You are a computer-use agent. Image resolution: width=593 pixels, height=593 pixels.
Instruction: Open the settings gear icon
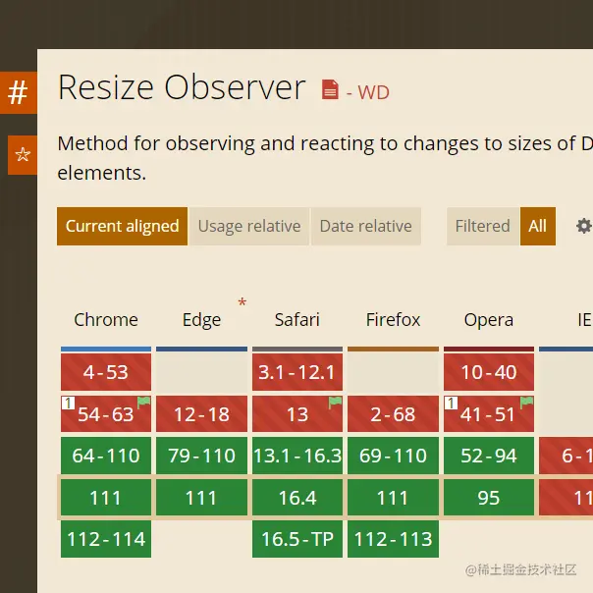583,226
